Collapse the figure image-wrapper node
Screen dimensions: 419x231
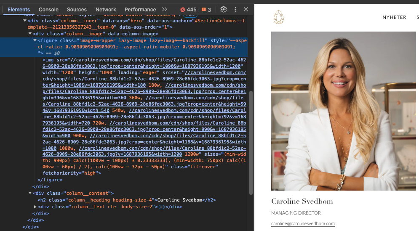point(35,40)
